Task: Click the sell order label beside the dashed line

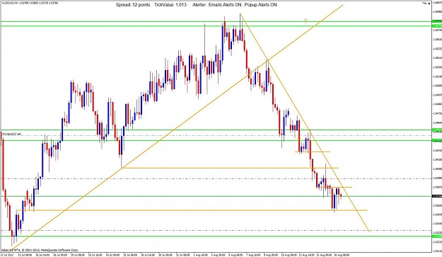Action: click(12, 134)
